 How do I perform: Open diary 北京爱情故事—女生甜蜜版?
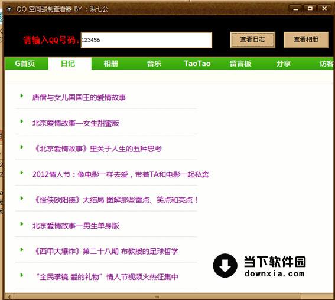pyautogui.click(x=76, y=123)
